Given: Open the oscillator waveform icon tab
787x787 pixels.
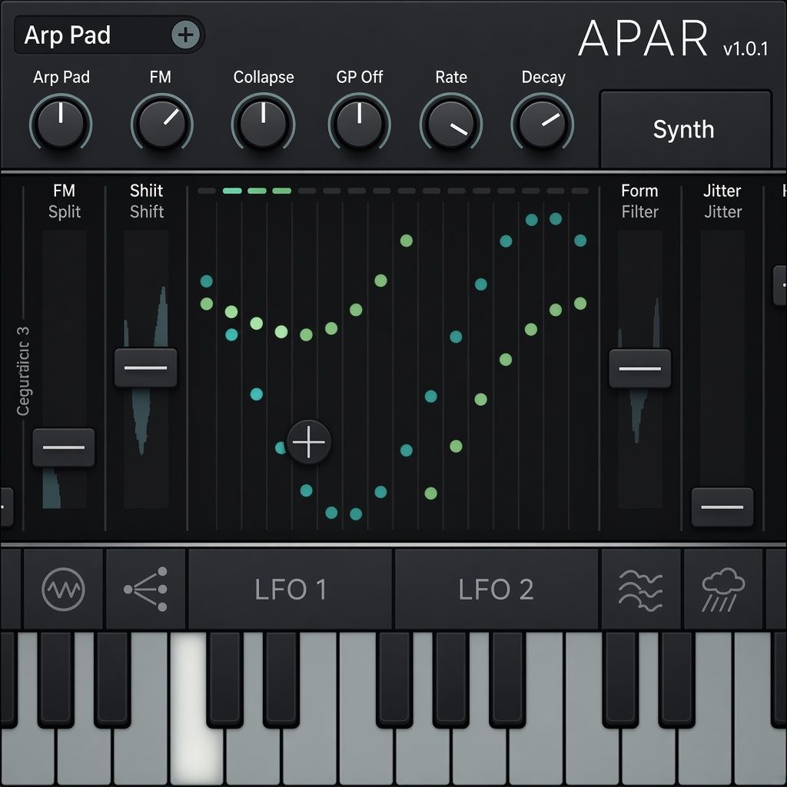Looking at the screenshot, I should tap(63, 589).
